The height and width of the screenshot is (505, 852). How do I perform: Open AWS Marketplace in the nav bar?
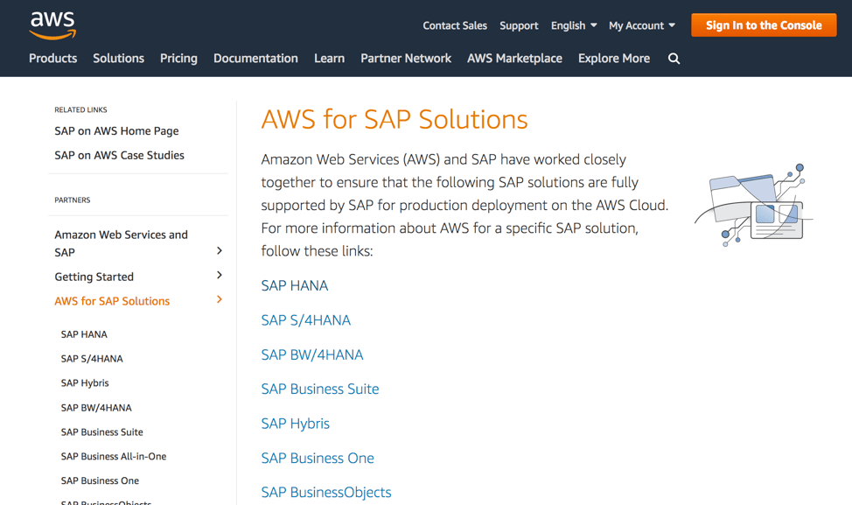click(x=514, y=59)
